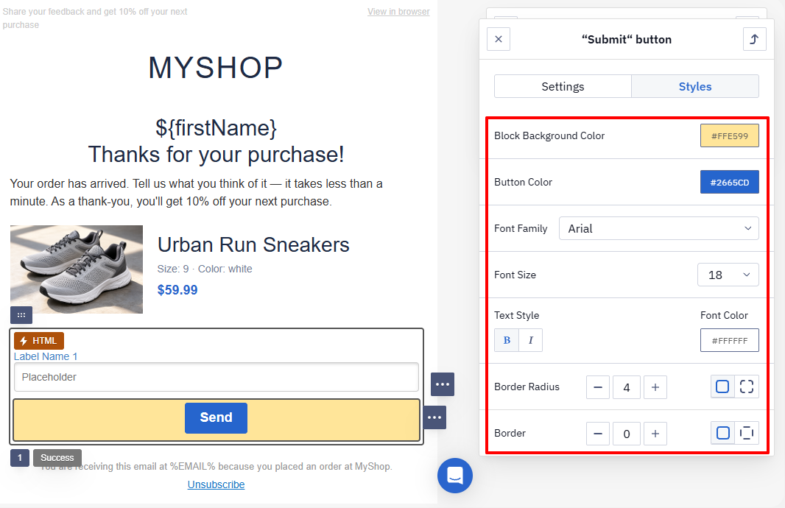Screen dimensions: 785x508
Task: Open the View in browser link
Action: click(398, 12)
